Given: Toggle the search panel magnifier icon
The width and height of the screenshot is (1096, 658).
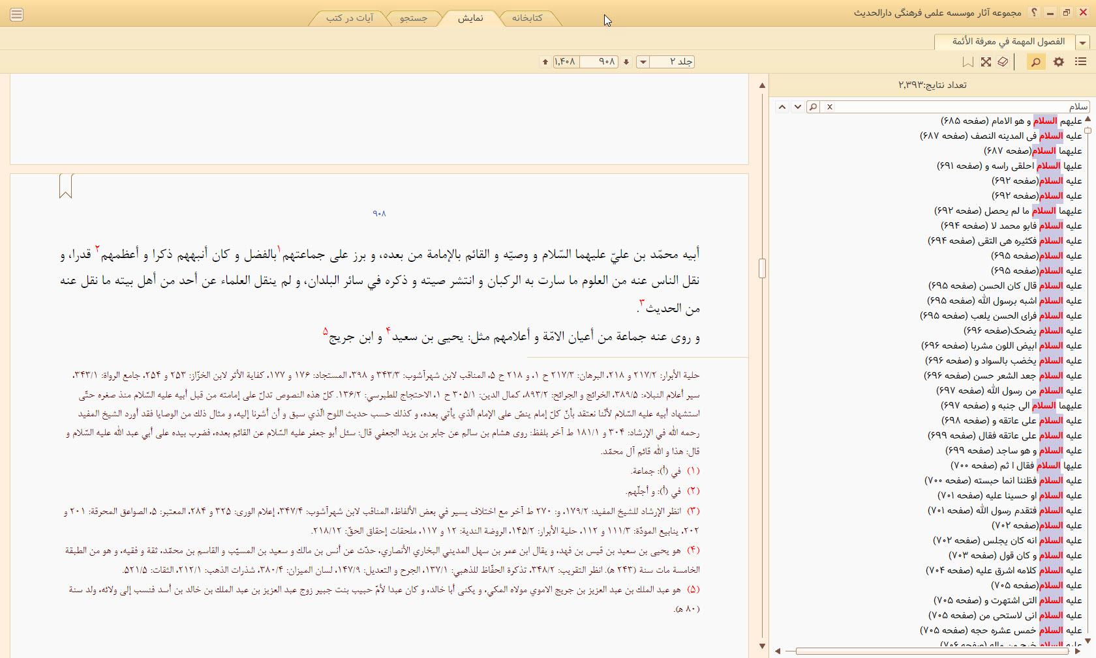Looking at the screenshot, I should tap(1035, 61).
